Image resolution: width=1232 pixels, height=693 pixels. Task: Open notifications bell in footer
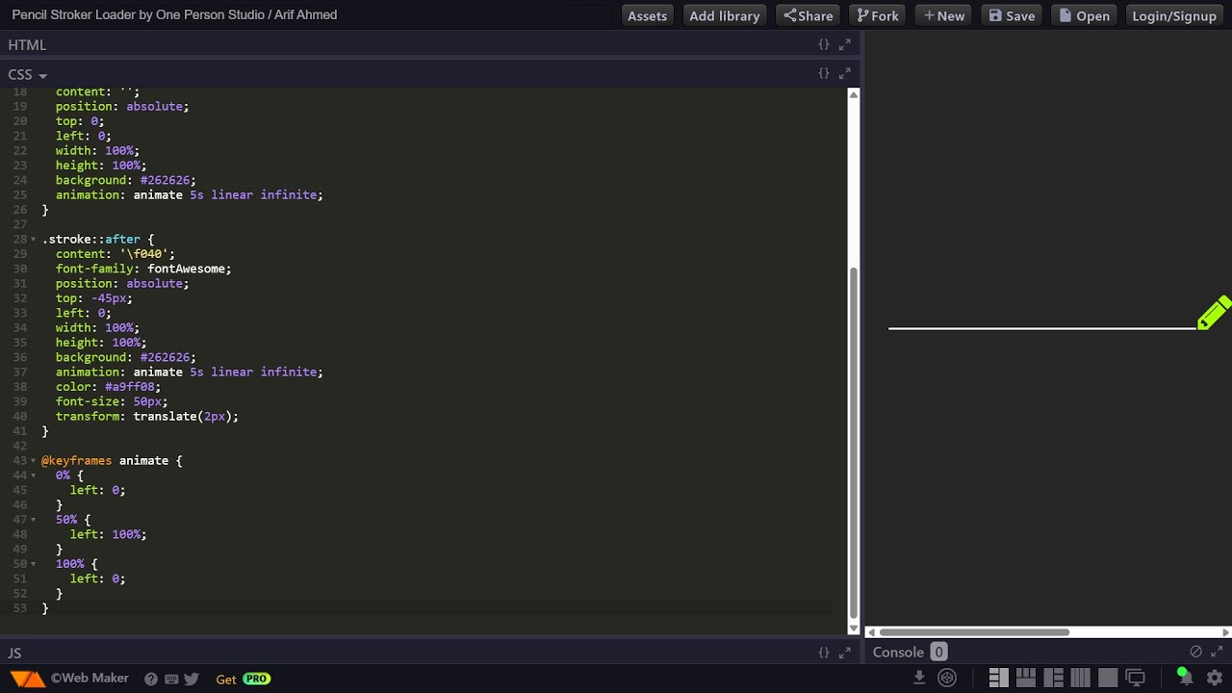[1184, 677]
